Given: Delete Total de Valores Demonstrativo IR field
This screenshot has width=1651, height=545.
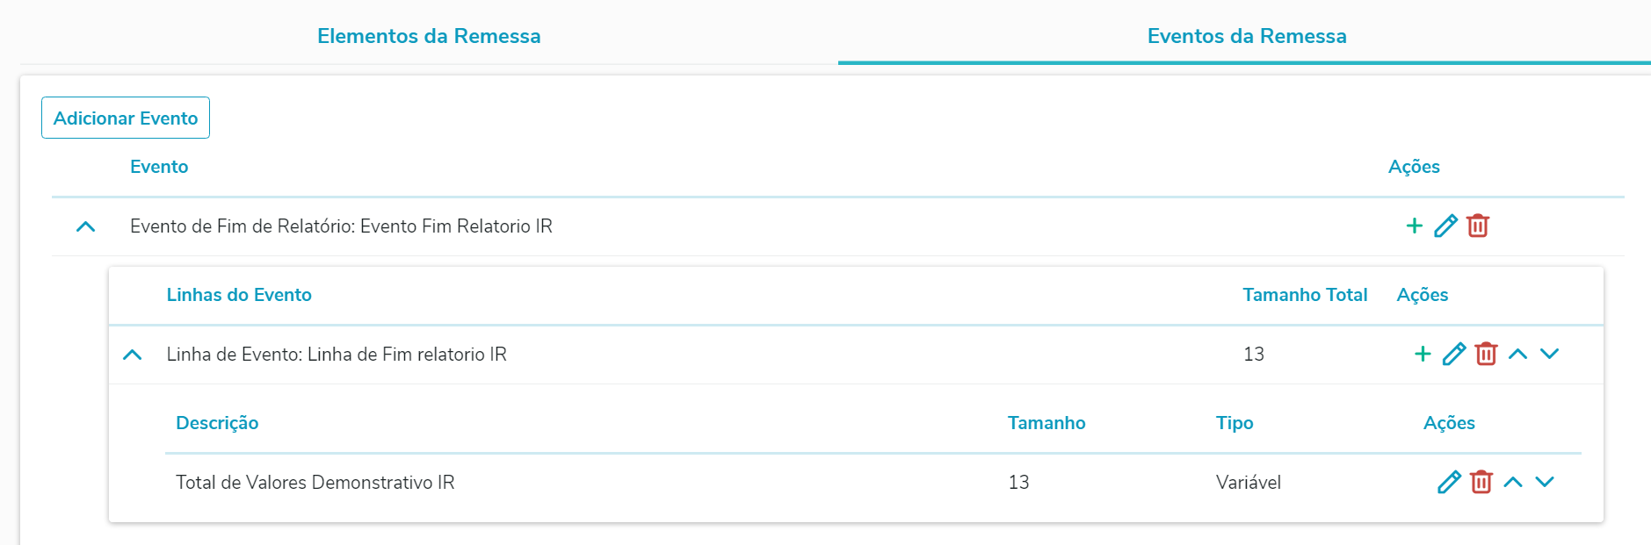Looking at the screenshot, I should [1481, 483].
